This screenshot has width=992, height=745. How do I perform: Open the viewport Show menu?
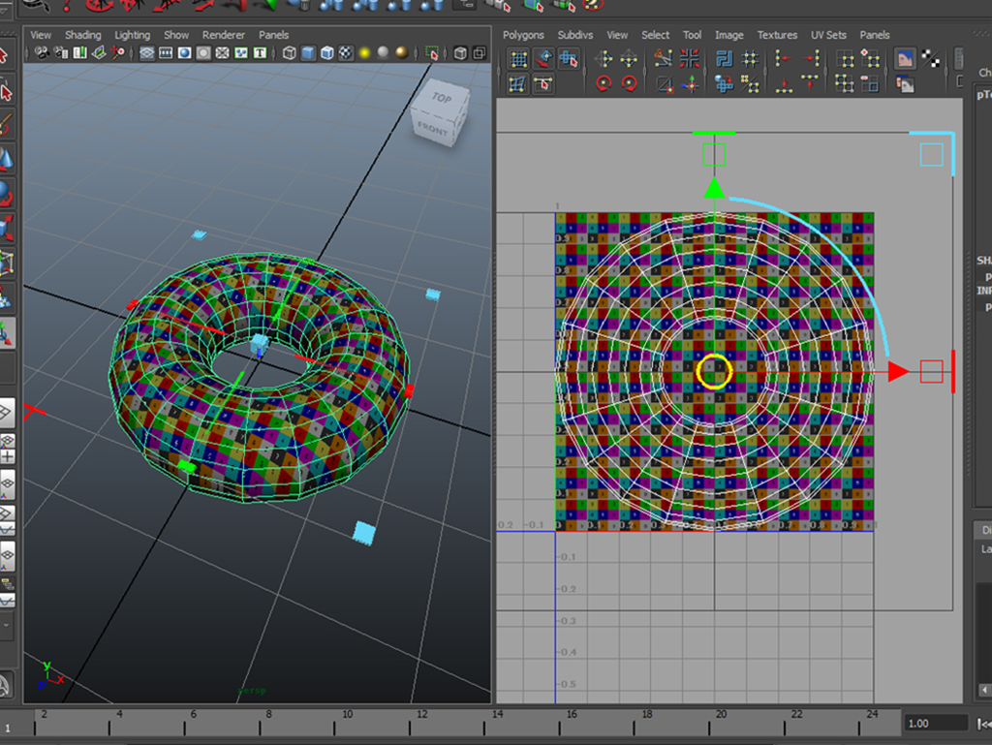coord(176,35)
